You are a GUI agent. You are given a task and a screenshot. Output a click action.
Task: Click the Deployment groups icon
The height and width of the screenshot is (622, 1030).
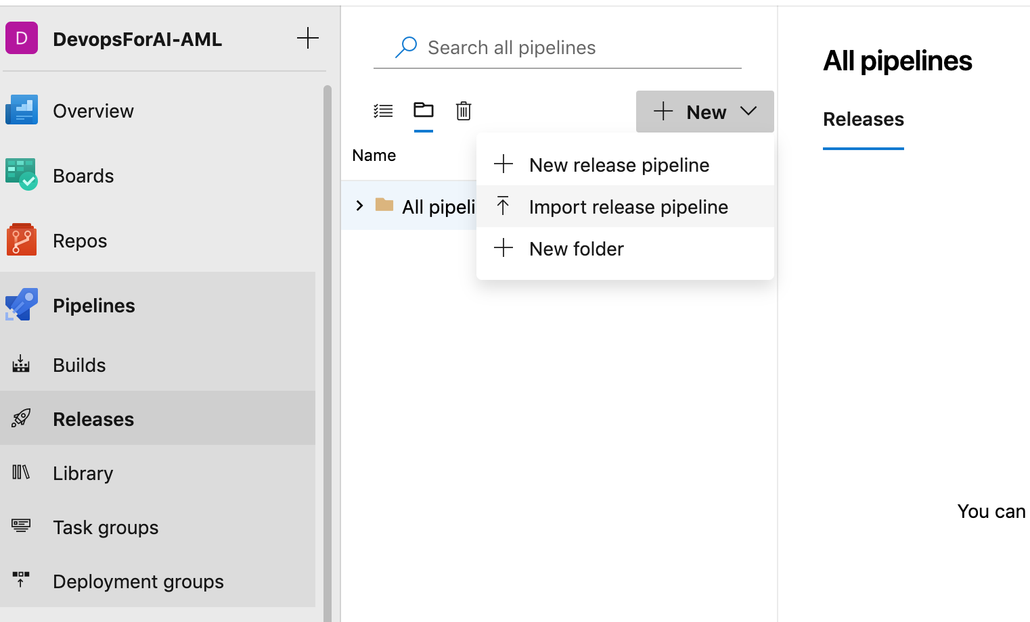tap(21, 579)
